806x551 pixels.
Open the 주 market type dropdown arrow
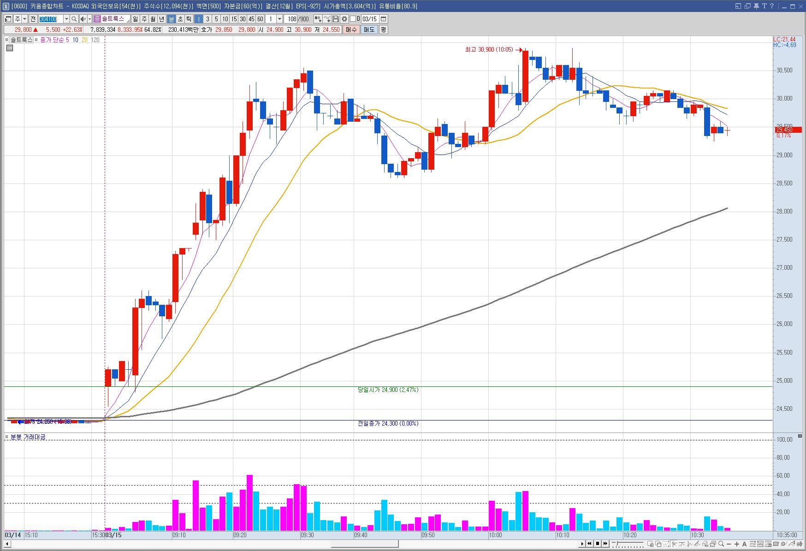point(24,19)
